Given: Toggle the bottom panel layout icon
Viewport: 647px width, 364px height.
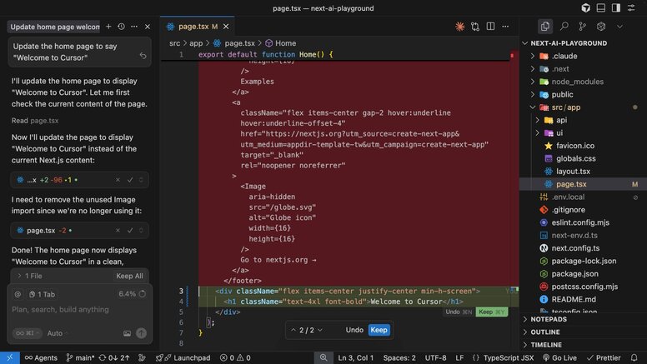Looking at the screenshot, I should click(601, 7).
